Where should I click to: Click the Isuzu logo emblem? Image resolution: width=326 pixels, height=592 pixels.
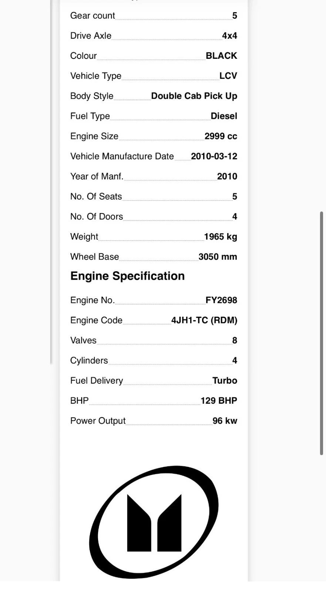(154, 522)
